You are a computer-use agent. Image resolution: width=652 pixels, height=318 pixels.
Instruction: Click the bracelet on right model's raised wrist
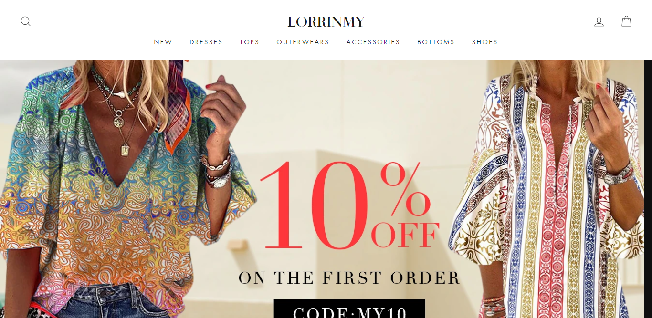point(619,174)
